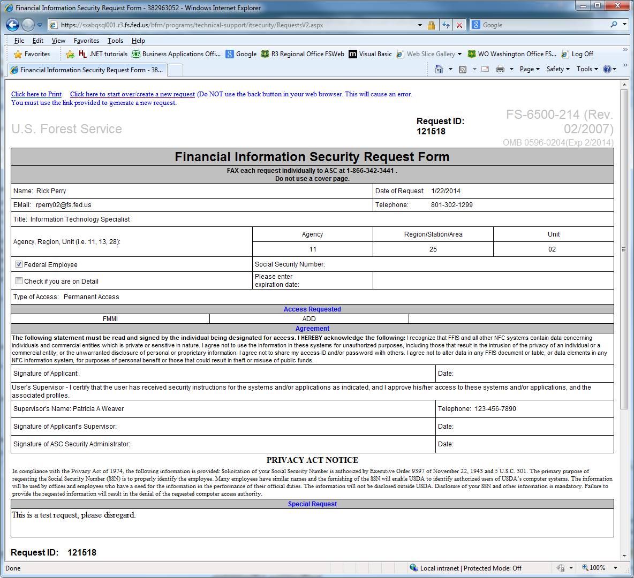634x578 pixels.
Task: Click the favorites bar overflow chevron
Action: [x=625, y=50]
